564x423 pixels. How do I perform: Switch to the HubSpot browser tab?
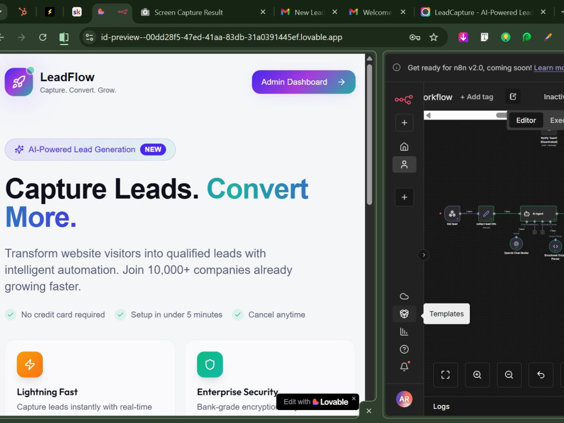tap(23, 12)
